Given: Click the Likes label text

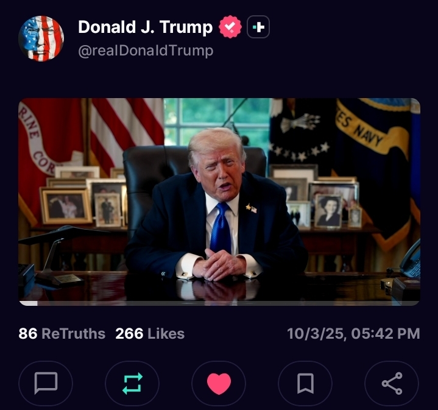Looking at the screenshot, I should point(166,333).
